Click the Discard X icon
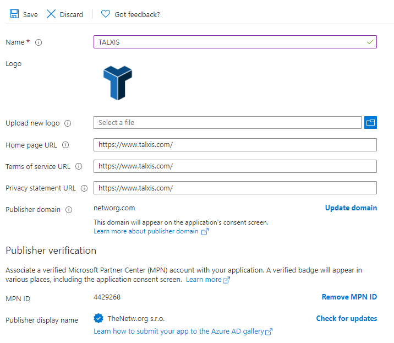This screenshot has height=343, width=394. pyautogui.click(x=51, y=14)
